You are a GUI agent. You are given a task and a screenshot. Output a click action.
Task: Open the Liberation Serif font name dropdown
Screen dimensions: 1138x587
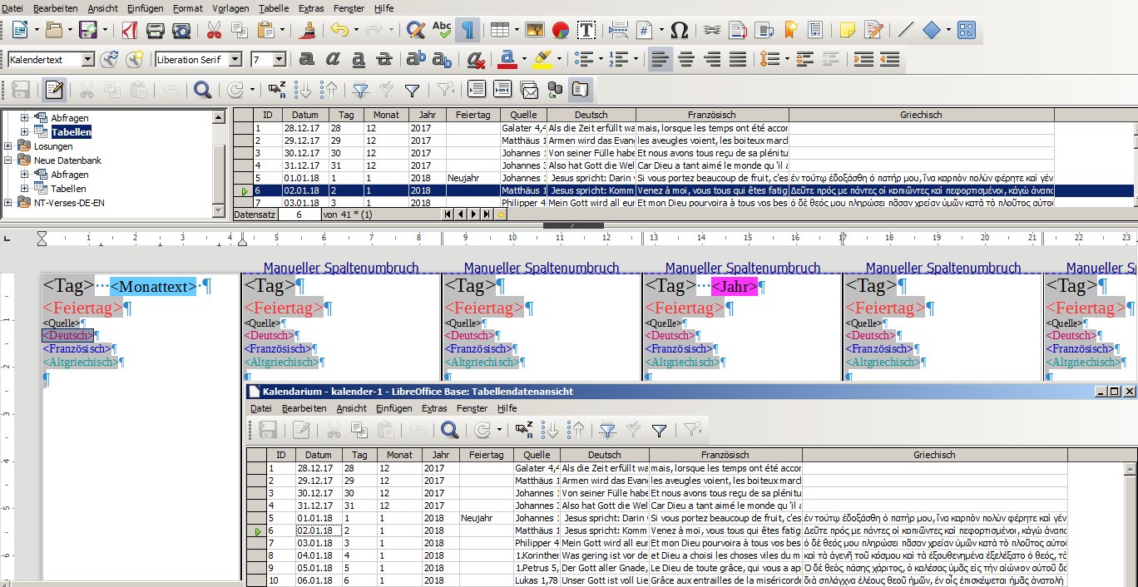235,60
